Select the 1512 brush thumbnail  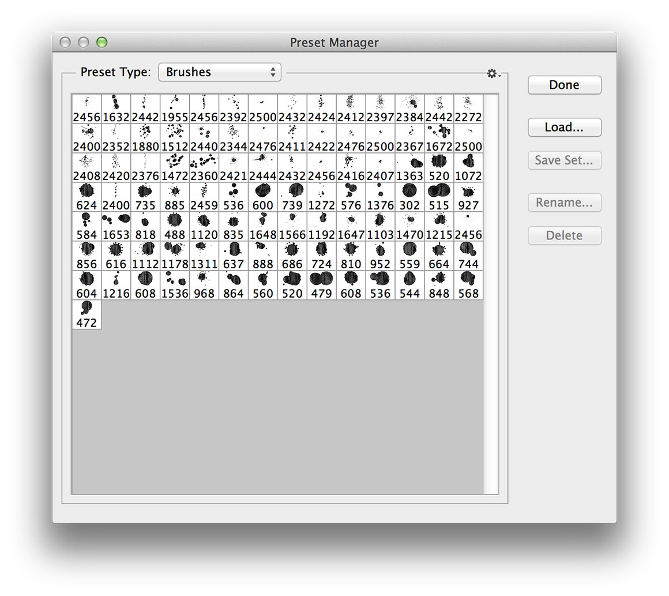pos(175,138)
